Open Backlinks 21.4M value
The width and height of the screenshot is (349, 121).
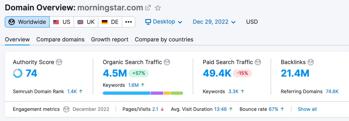(295, 73)
